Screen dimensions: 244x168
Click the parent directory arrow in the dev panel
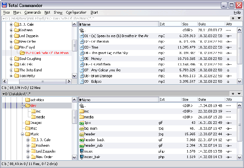(82, 106)
